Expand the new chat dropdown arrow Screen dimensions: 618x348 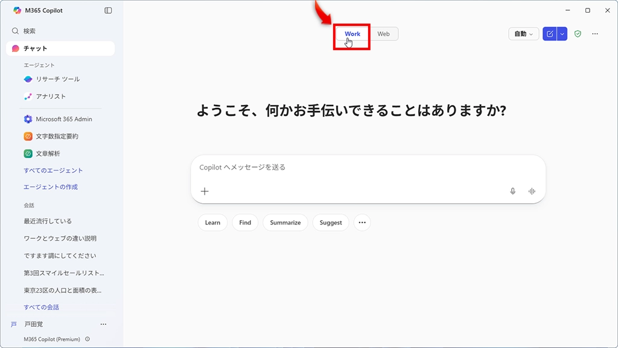click(x=562, y=34)
